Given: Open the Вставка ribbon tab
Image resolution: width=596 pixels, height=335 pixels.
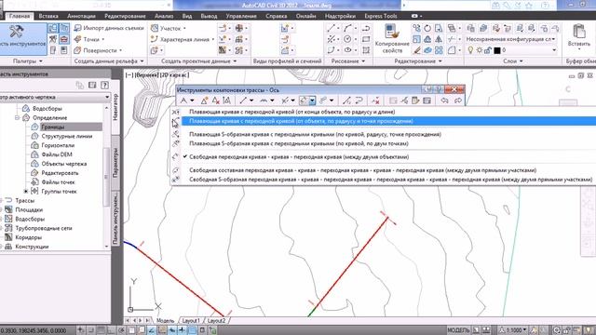Looking at the screenshot, I should [x=48, y=17].
